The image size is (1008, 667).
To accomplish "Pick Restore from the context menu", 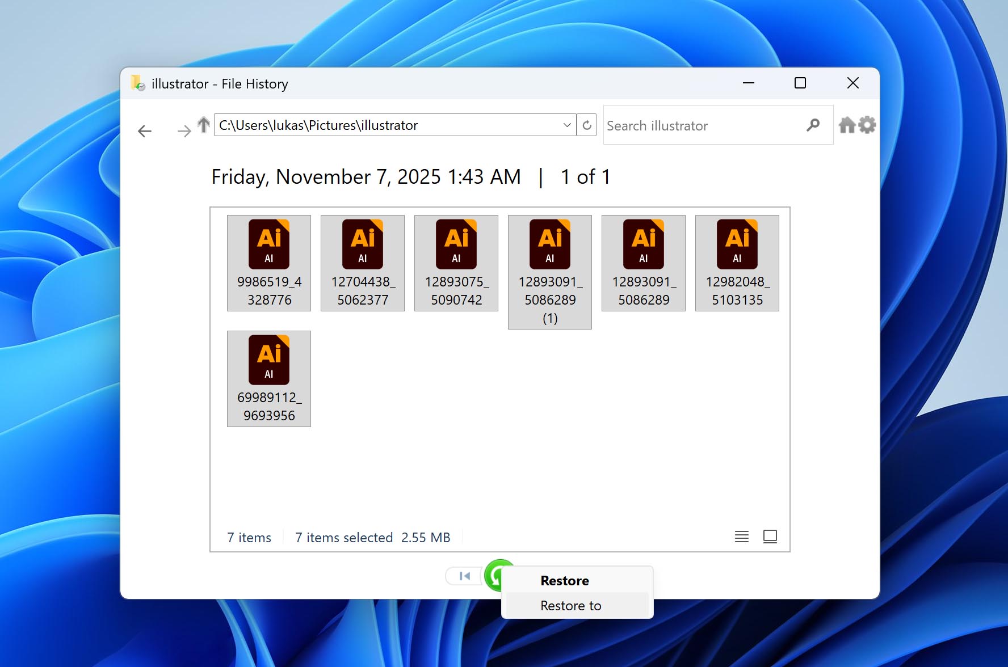I will pos(564,580).
